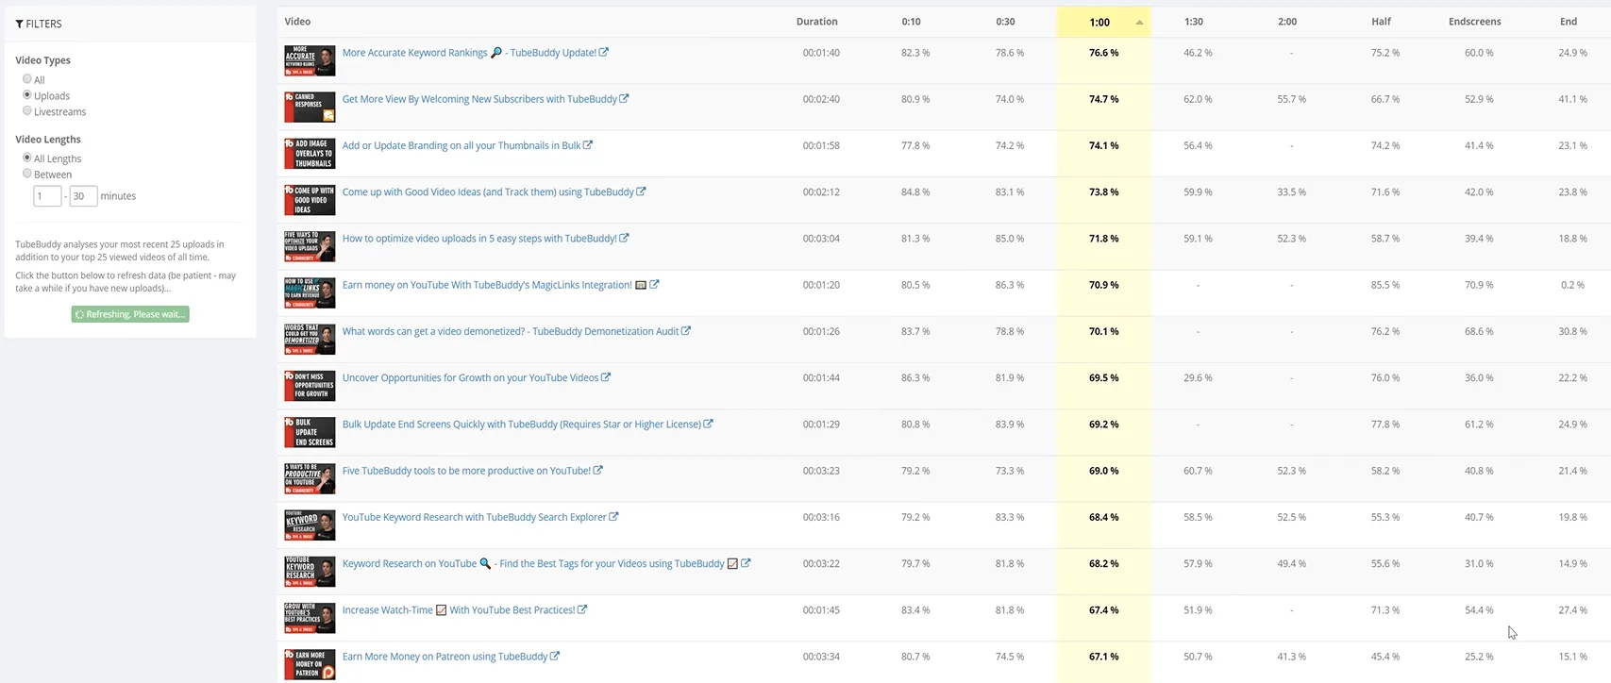Click the Canned Responses video thumbnail
This screenshot has width=1611, height=683.
(x=310, y=107)
